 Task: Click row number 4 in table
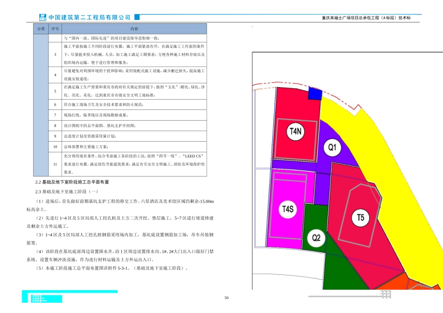click(x=55, y=75)
